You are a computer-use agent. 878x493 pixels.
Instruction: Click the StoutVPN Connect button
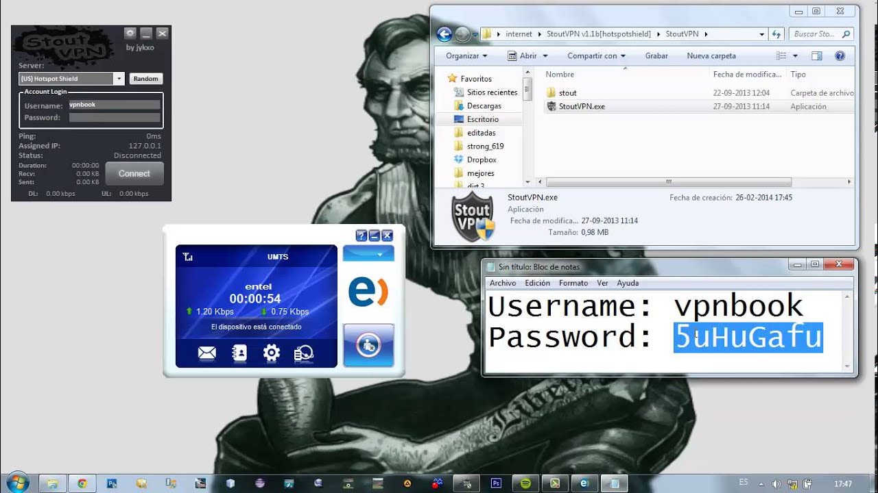(134, 174)
